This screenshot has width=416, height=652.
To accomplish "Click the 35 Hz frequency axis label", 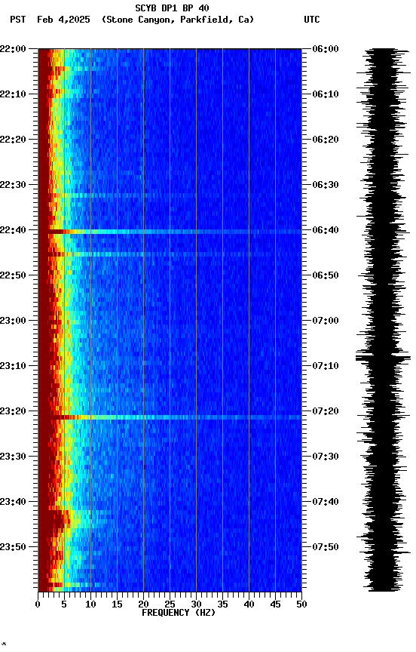I will click(222, 605).
